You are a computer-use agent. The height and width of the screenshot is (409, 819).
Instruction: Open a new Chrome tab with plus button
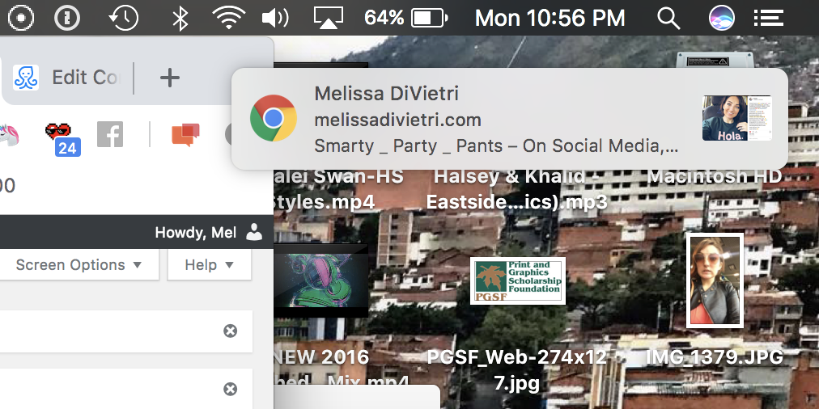pyautogui.click(x=169, y=78)
